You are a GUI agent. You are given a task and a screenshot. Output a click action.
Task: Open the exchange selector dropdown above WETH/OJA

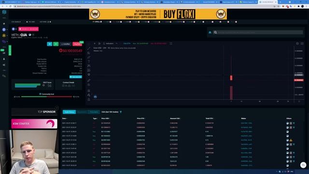click(x=14, y=29)
